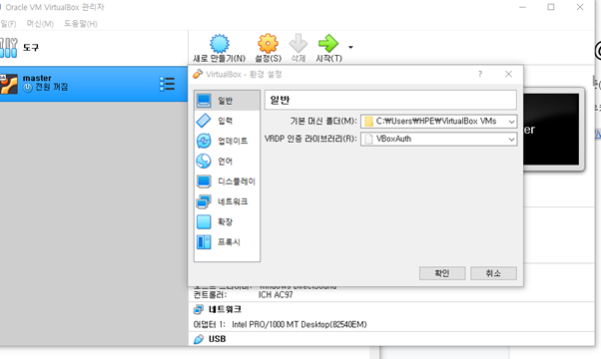Expand the Start button dropdown arrow
This screenshot has height=359, width=601.
point(350,47)
